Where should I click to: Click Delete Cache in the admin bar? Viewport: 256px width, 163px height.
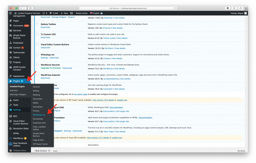point(82,13)
